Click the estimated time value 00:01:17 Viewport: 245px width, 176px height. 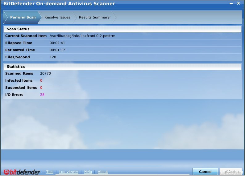[57, 50]
